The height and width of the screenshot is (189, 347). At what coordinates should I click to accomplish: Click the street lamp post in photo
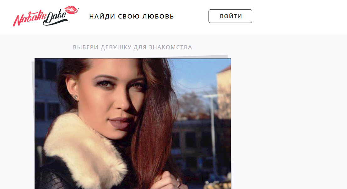(x=213, y=133)
